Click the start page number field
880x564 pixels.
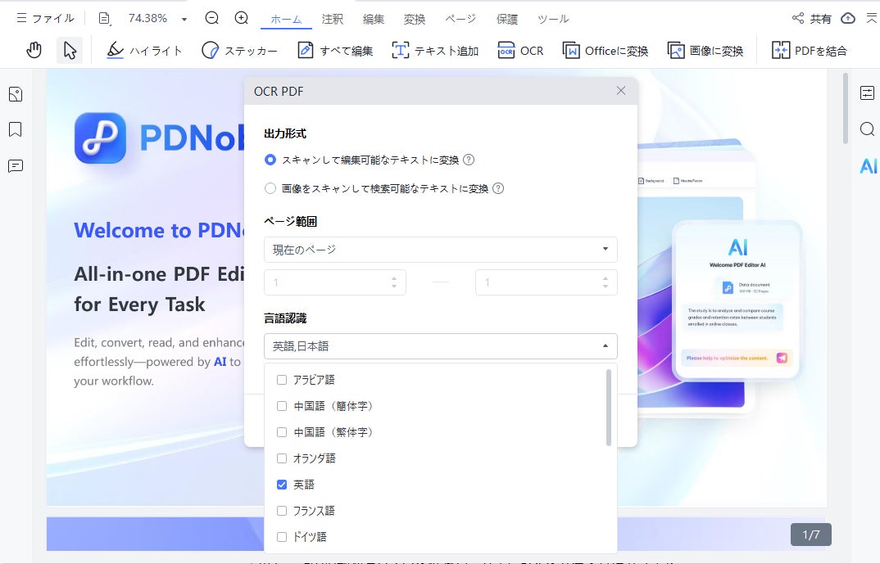[x=335, y=282]
